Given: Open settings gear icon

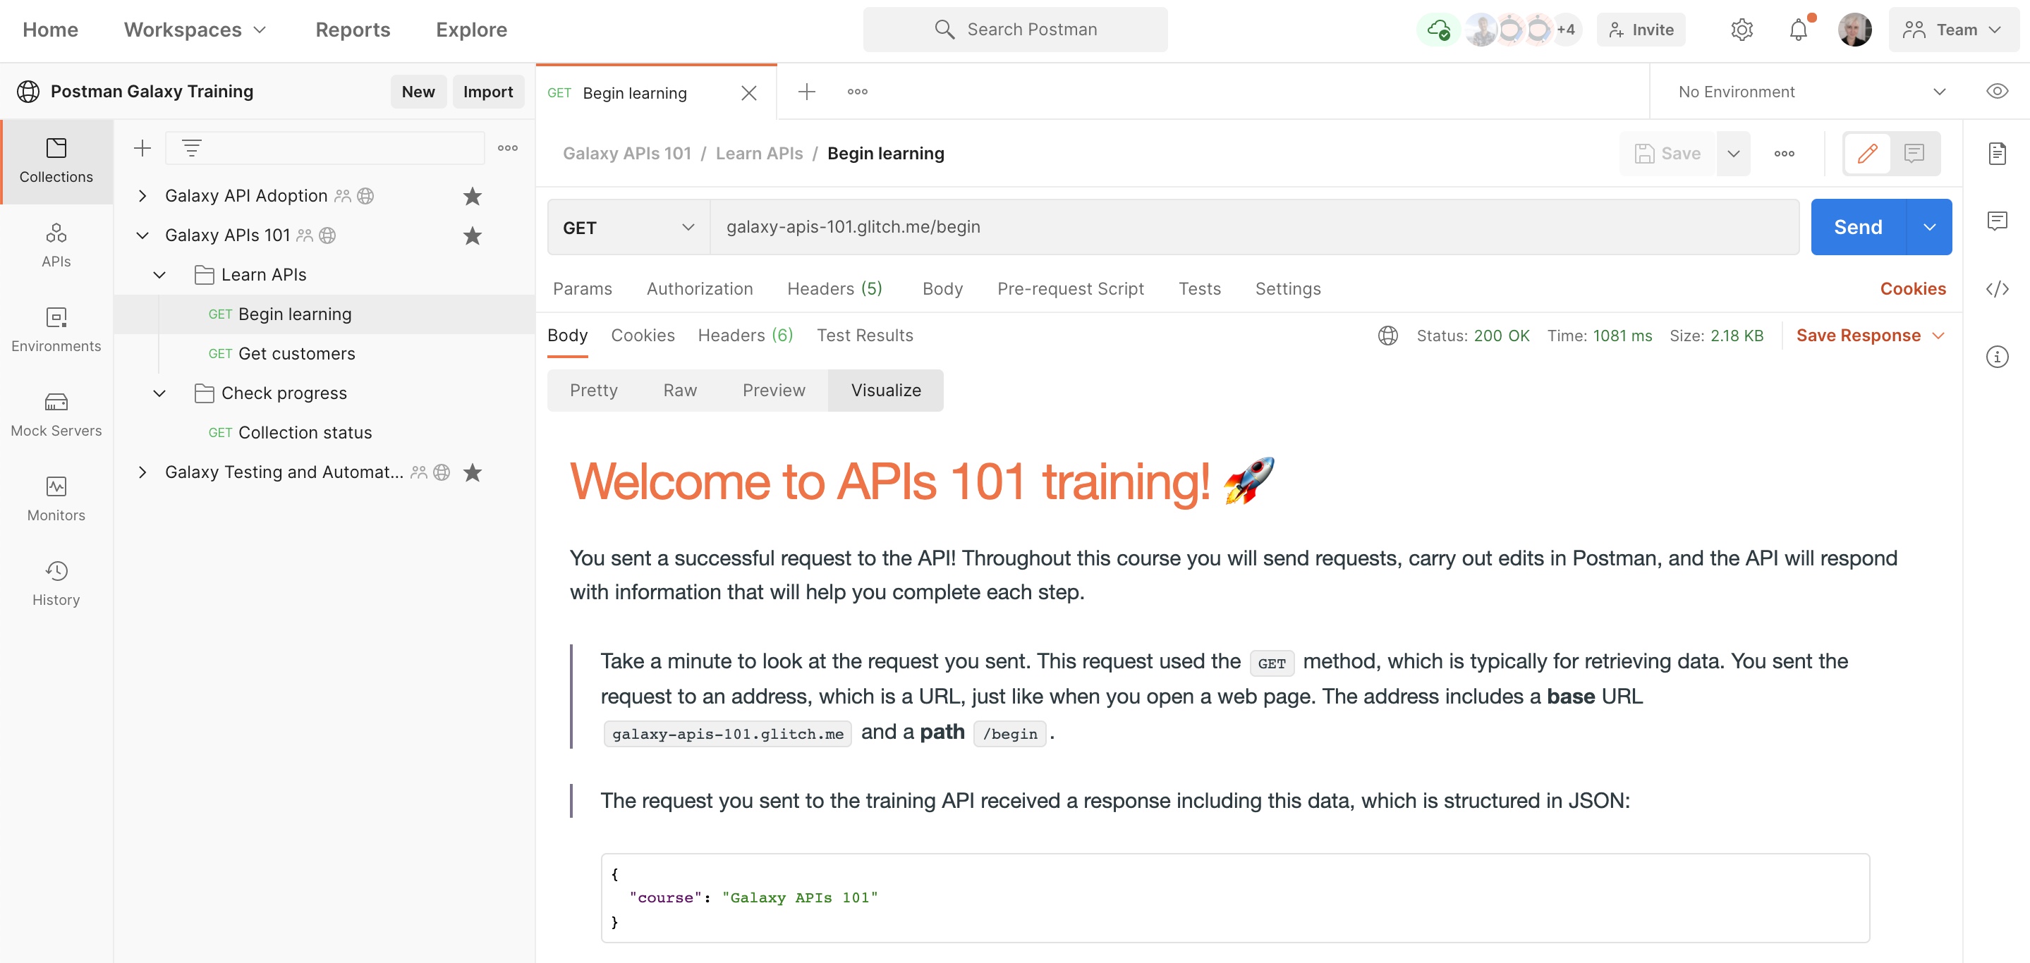Looking at the screenshot, I should point(1742,30).
